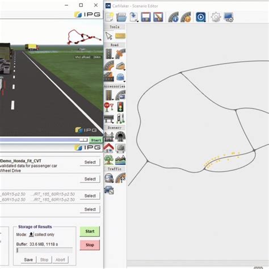Screen dimensions: 269x269
Task: Collapse the Scenery section header
Action: (x=115, y=128)
